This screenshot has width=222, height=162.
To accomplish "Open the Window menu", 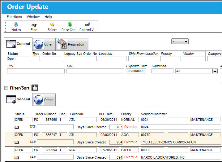I will coord(33,17).
